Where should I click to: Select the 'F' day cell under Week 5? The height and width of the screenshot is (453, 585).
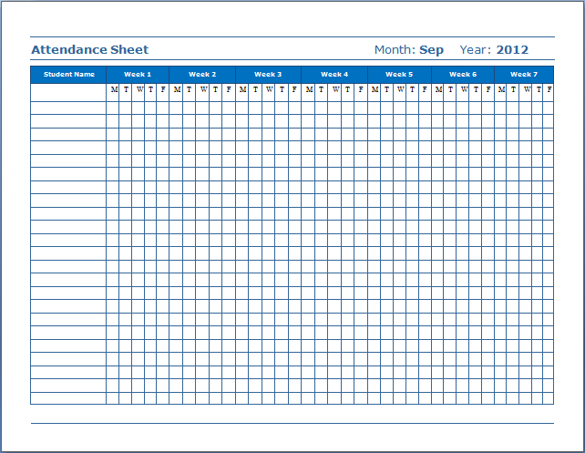click(x=425, y=92)
